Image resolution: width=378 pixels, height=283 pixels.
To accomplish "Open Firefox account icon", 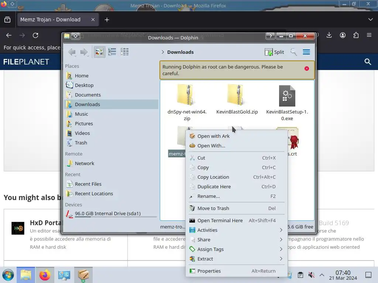I will click(x=343, y=35).
